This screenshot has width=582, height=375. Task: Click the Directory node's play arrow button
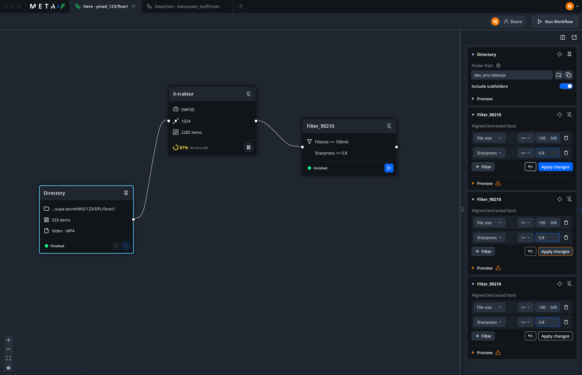126,246
